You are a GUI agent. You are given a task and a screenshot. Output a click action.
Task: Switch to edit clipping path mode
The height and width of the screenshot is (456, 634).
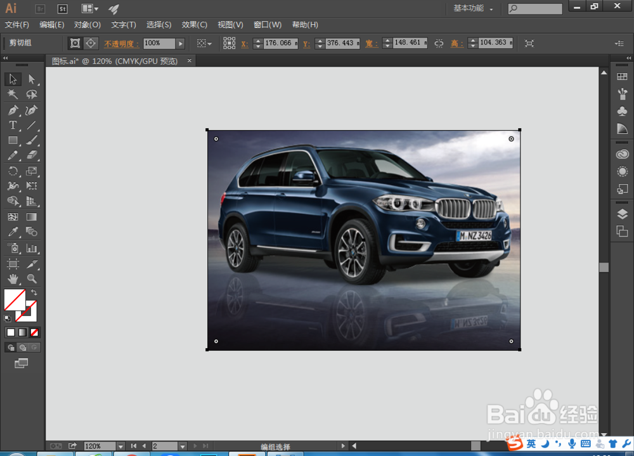[x=75, y=43]
